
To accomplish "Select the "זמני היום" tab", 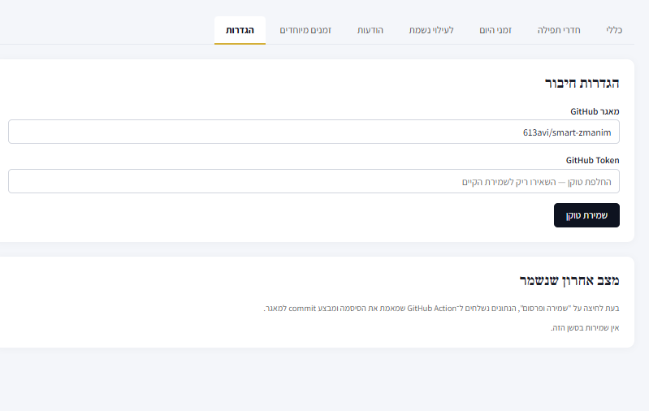I will tap(496, 30).
